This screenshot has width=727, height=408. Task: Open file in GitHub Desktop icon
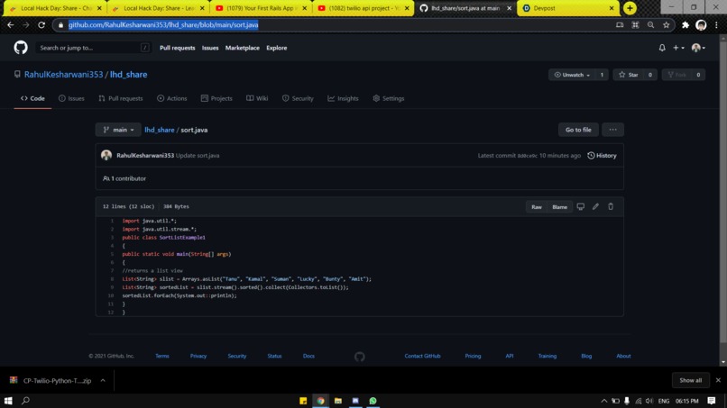point(581,206)
